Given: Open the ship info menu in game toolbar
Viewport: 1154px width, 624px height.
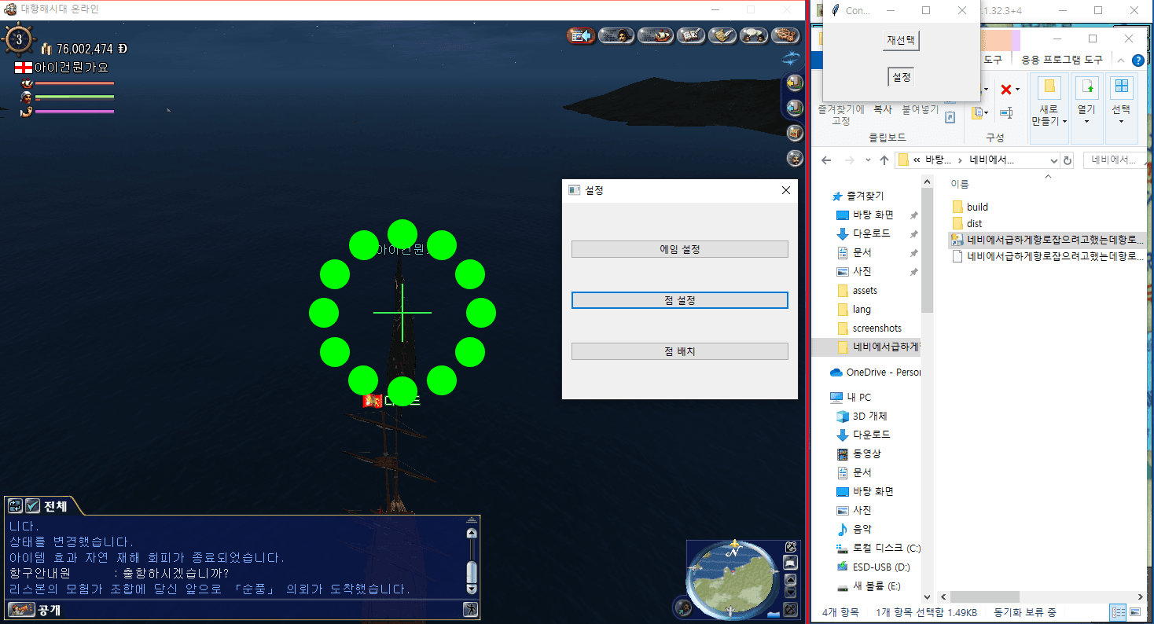Looking at the screenshot, I should 656,35.
